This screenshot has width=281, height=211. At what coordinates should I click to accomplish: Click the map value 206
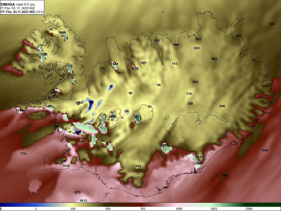222,106
